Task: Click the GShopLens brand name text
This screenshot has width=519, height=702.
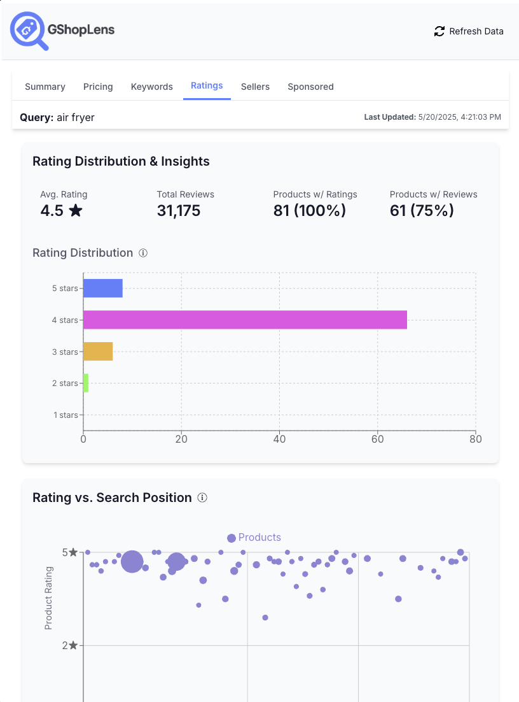Action: (81, 29)
